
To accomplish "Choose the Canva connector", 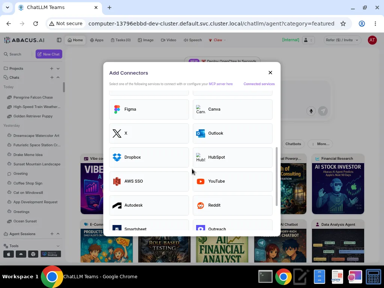I will pyautogui.click(x=232, y=109).
